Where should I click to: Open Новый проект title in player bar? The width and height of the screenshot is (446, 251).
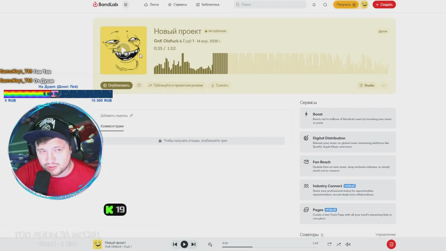pos(115,243)
